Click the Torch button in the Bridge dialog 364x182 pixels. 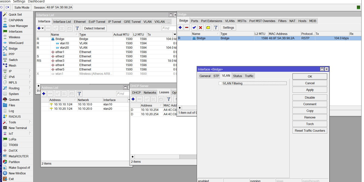click(x=310, y=124)
